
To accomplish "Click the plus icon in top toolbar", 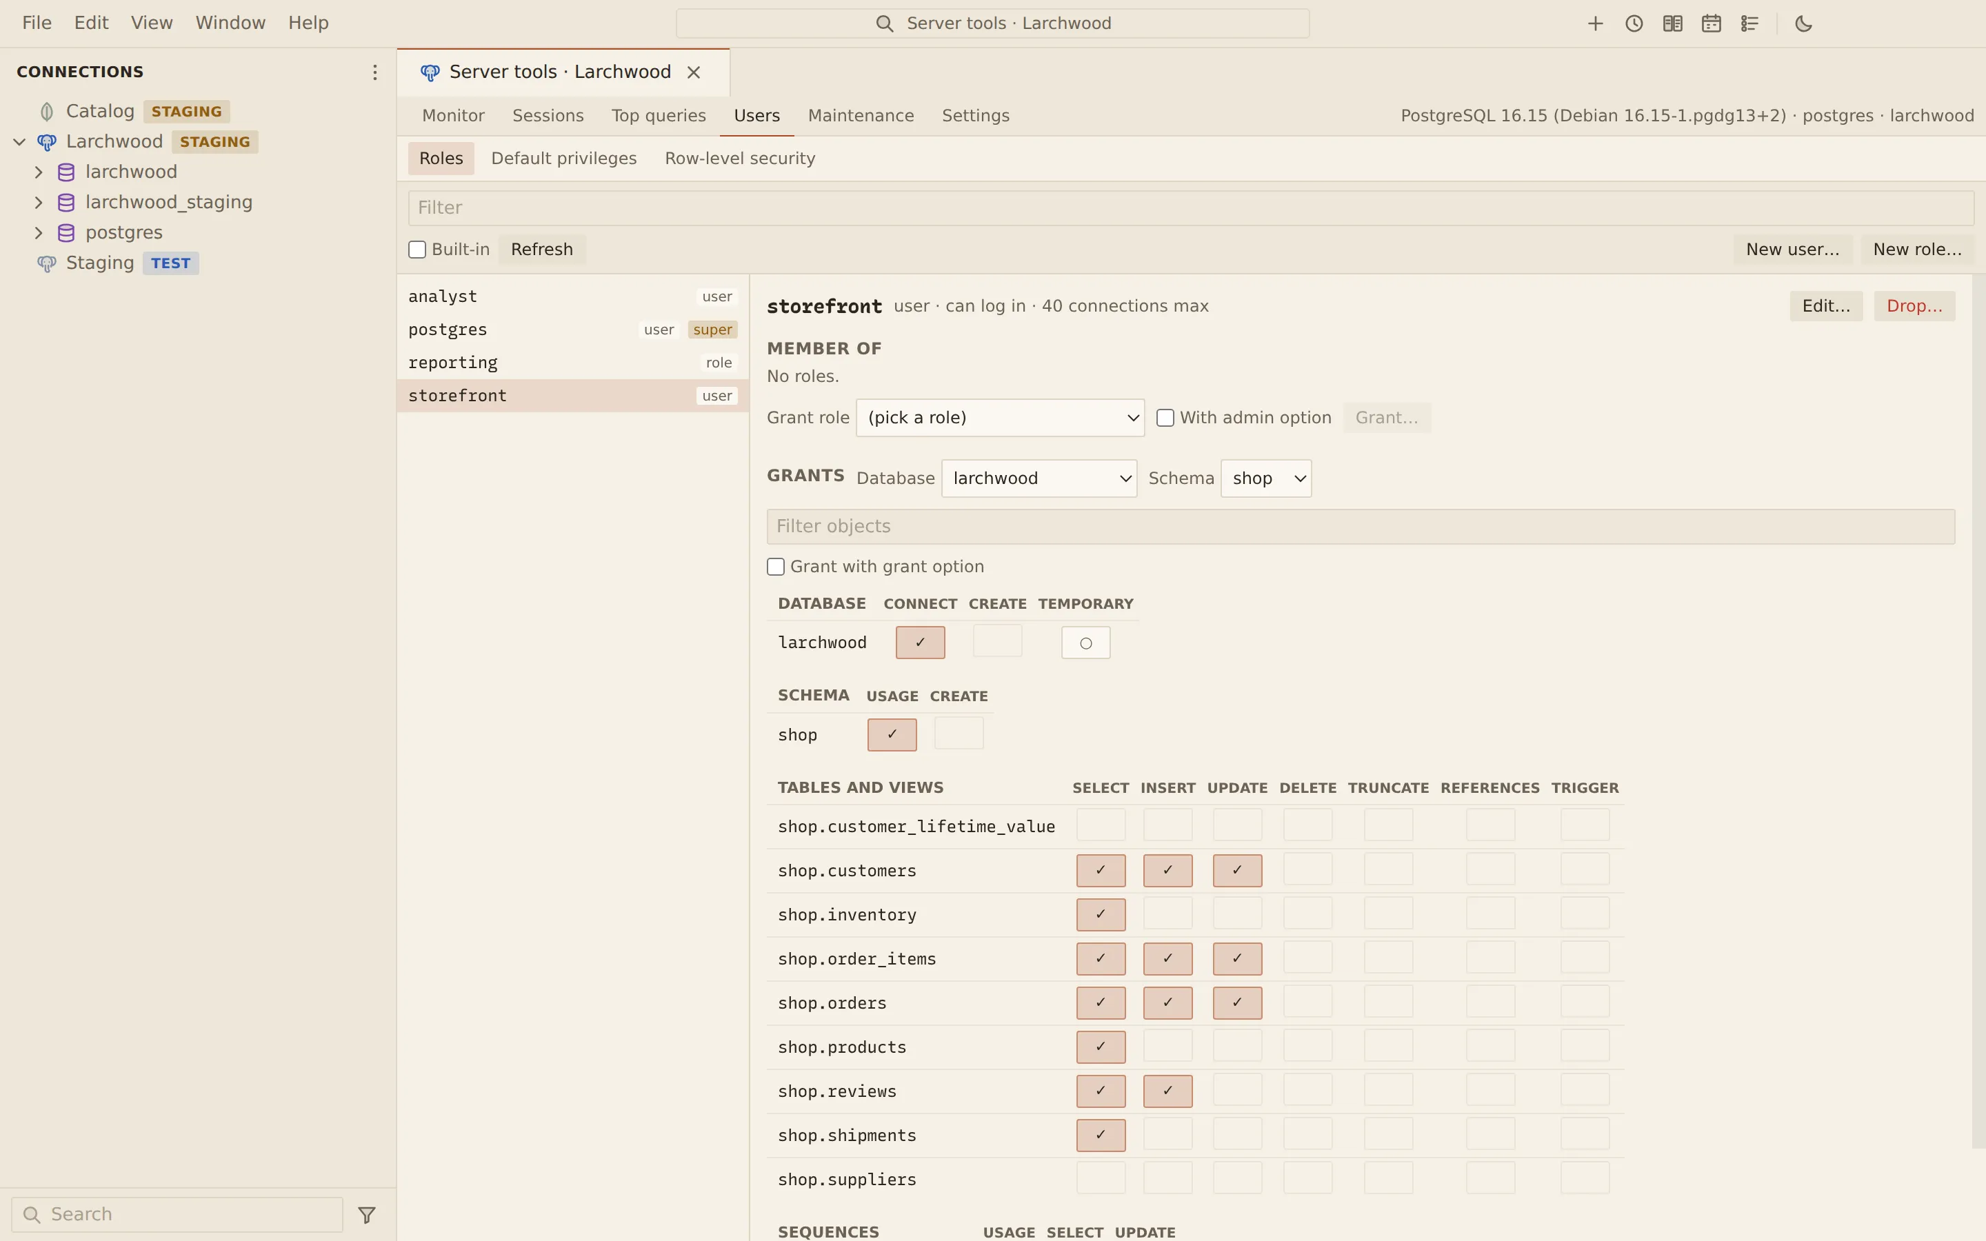I will tap(1594, 24).
